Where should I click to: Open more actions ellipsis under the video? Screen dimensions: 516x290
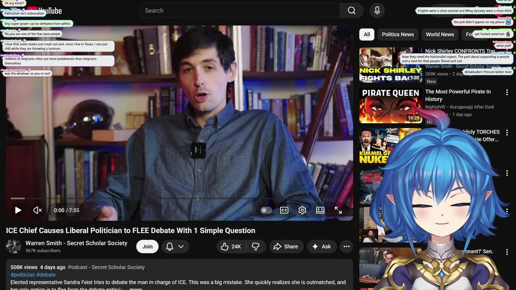tap(346, 246)
